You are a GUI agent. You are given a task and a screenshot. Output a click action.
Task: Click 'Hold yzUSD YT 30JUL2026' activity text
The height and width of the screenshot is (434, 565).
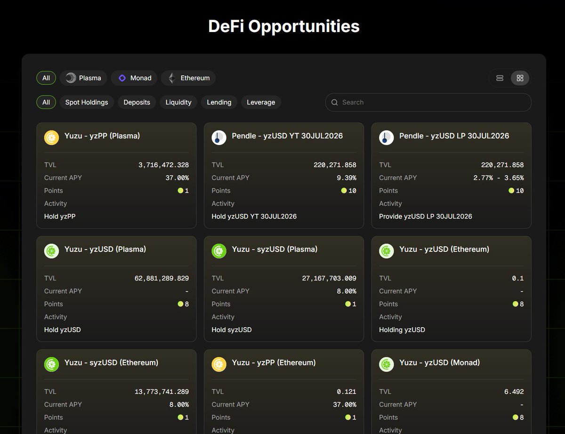(254, 217)
